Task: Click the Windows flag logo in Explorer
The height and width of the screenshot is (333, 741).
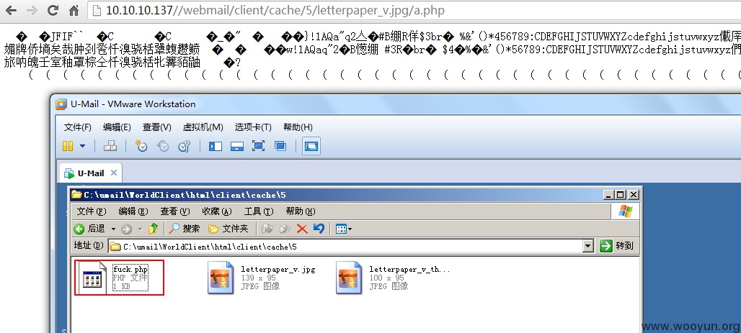Action: (626, 211)
